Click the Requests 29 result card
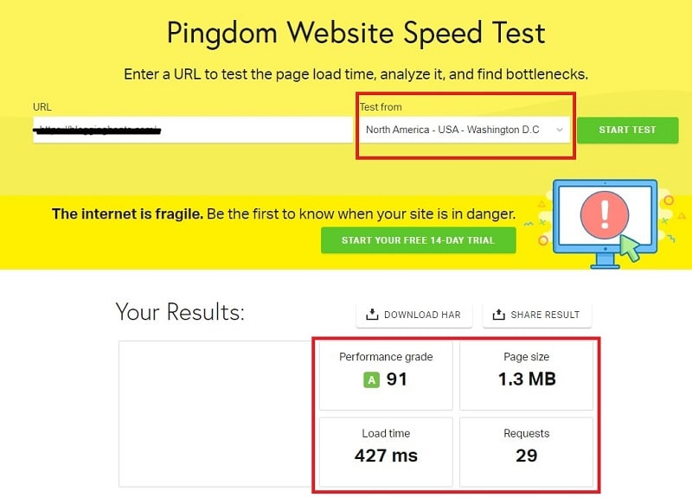692x497 pixels. (x=527, y=452)
